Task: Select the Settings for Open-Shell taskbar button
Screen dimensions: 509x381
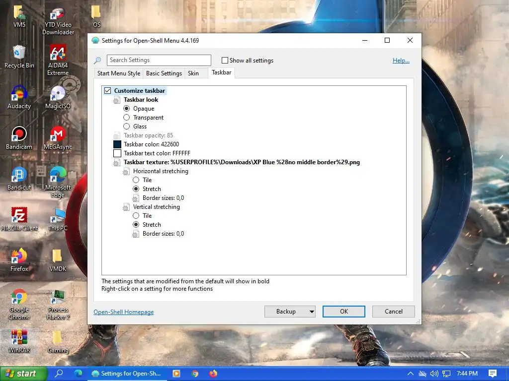Action: click(x=127, y=374)
